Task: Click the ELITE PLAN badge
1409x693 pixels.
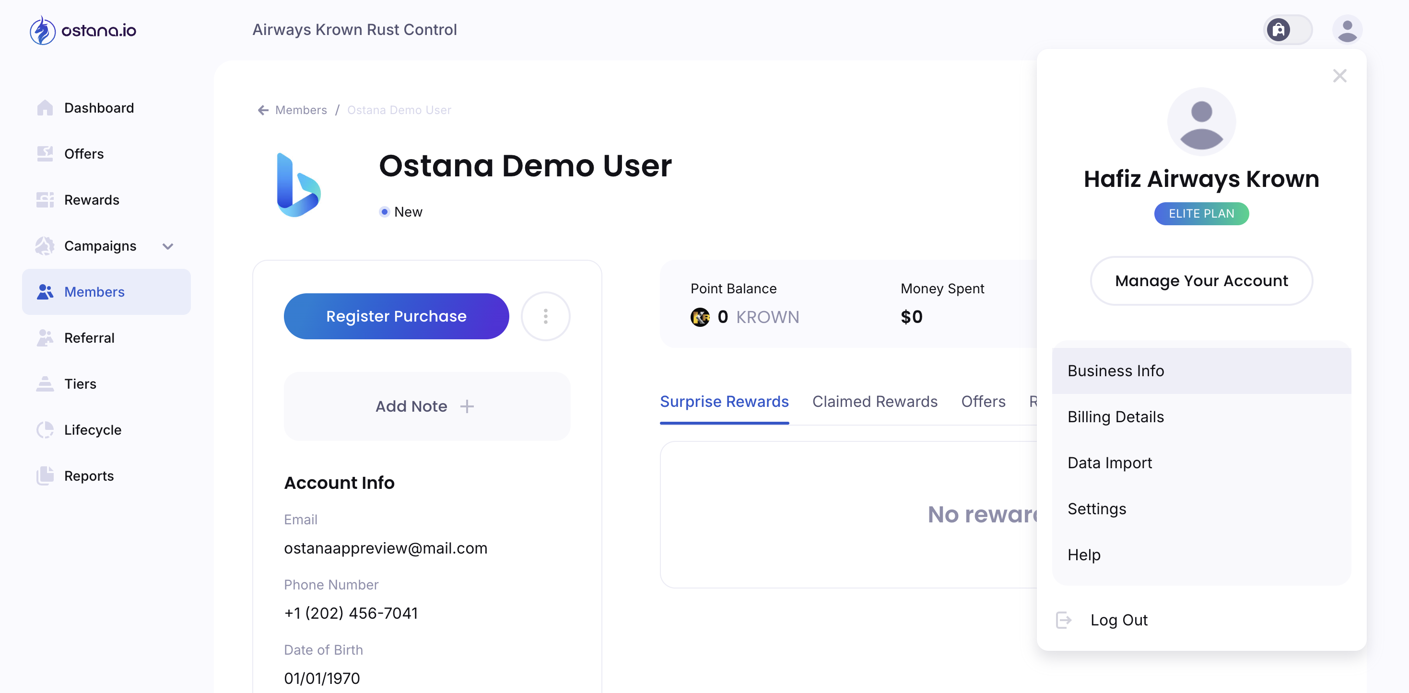Action: 1201,214
